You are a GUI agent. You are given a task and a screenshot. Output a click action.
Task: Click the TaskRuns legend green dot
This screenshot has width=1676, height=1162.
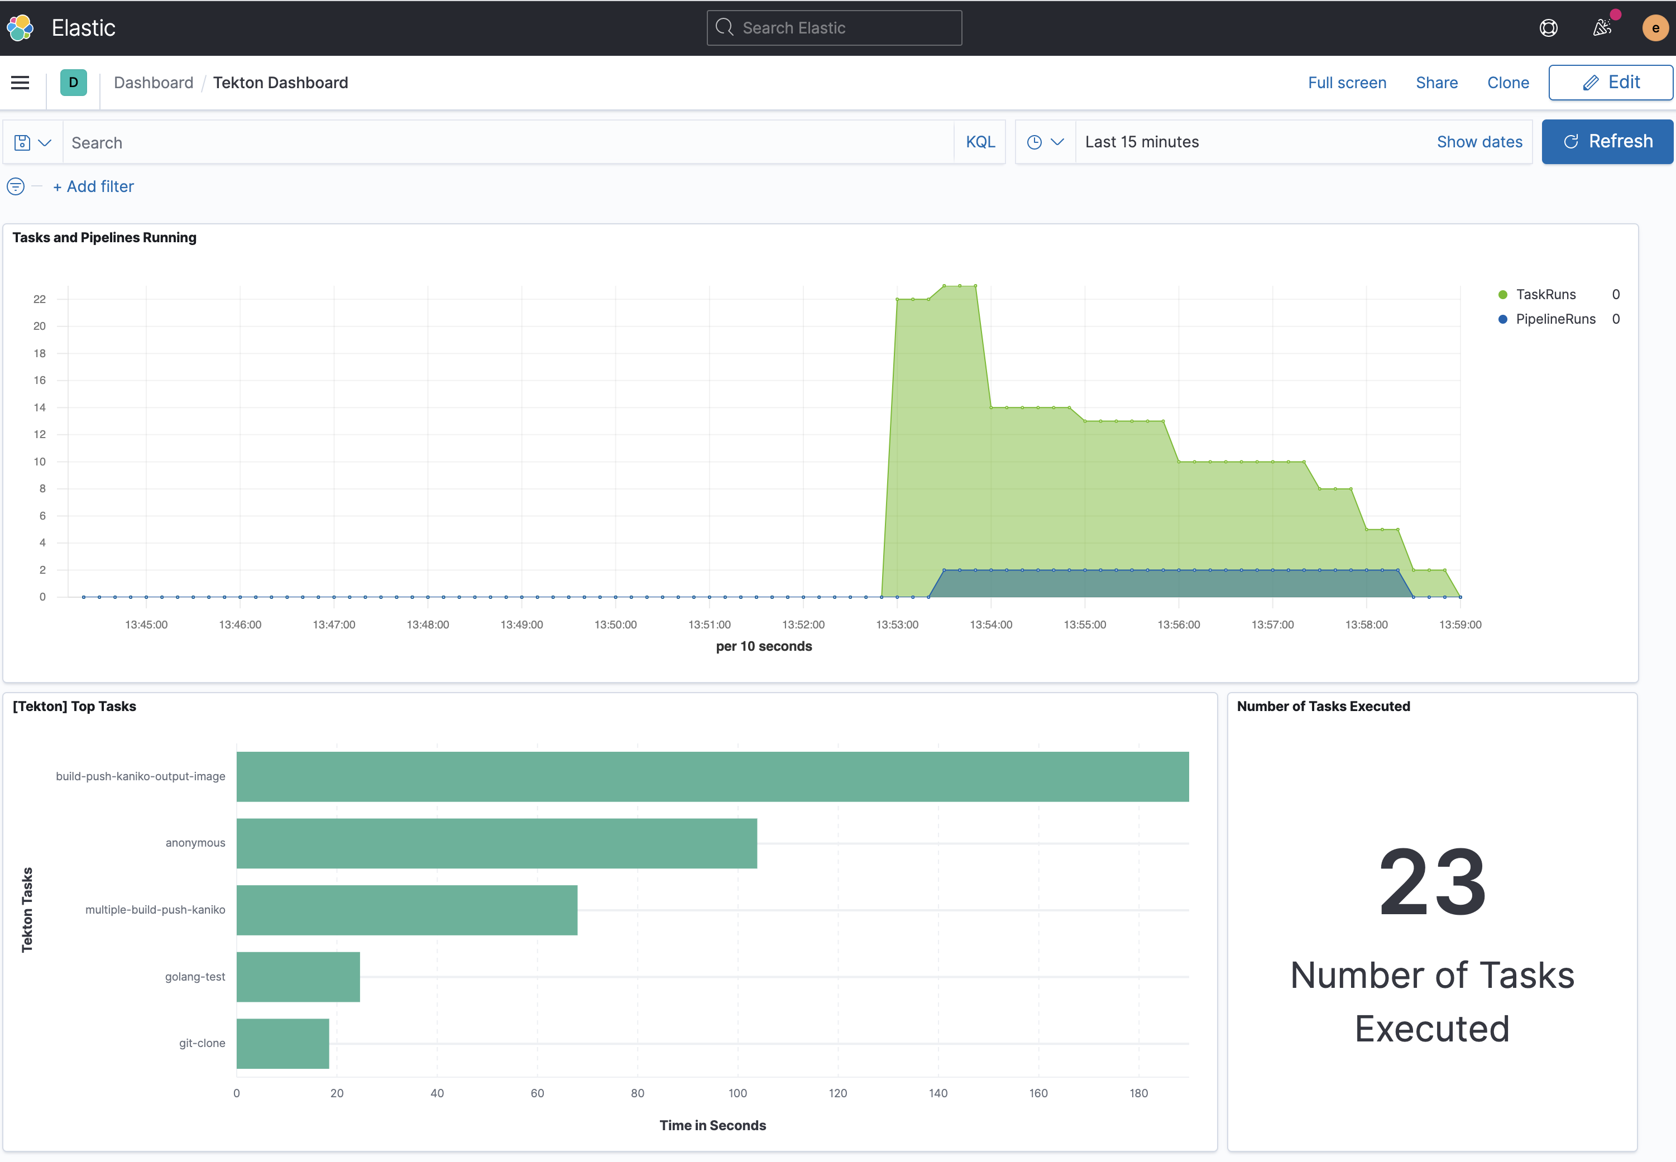click(x=1502, y=294)
